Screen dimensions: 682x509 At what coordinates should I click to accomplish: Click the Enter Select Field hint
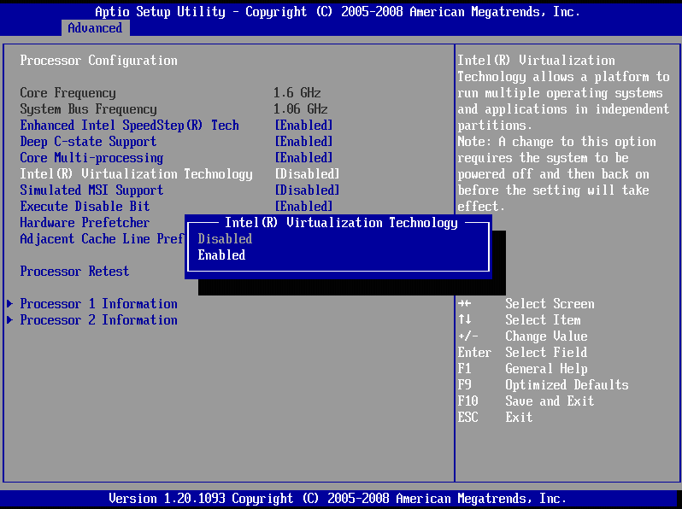(523, 353)
